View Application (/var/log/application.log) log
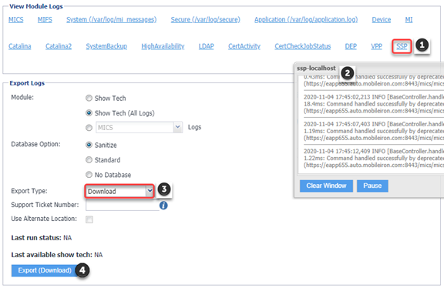Image resolution: width=444 pixels, height=288 pixels. tap(306, 20)
